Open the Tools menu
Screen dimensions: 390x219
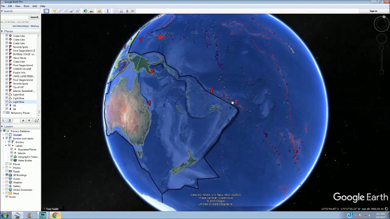pyautogui.click(x=26, y=6)
